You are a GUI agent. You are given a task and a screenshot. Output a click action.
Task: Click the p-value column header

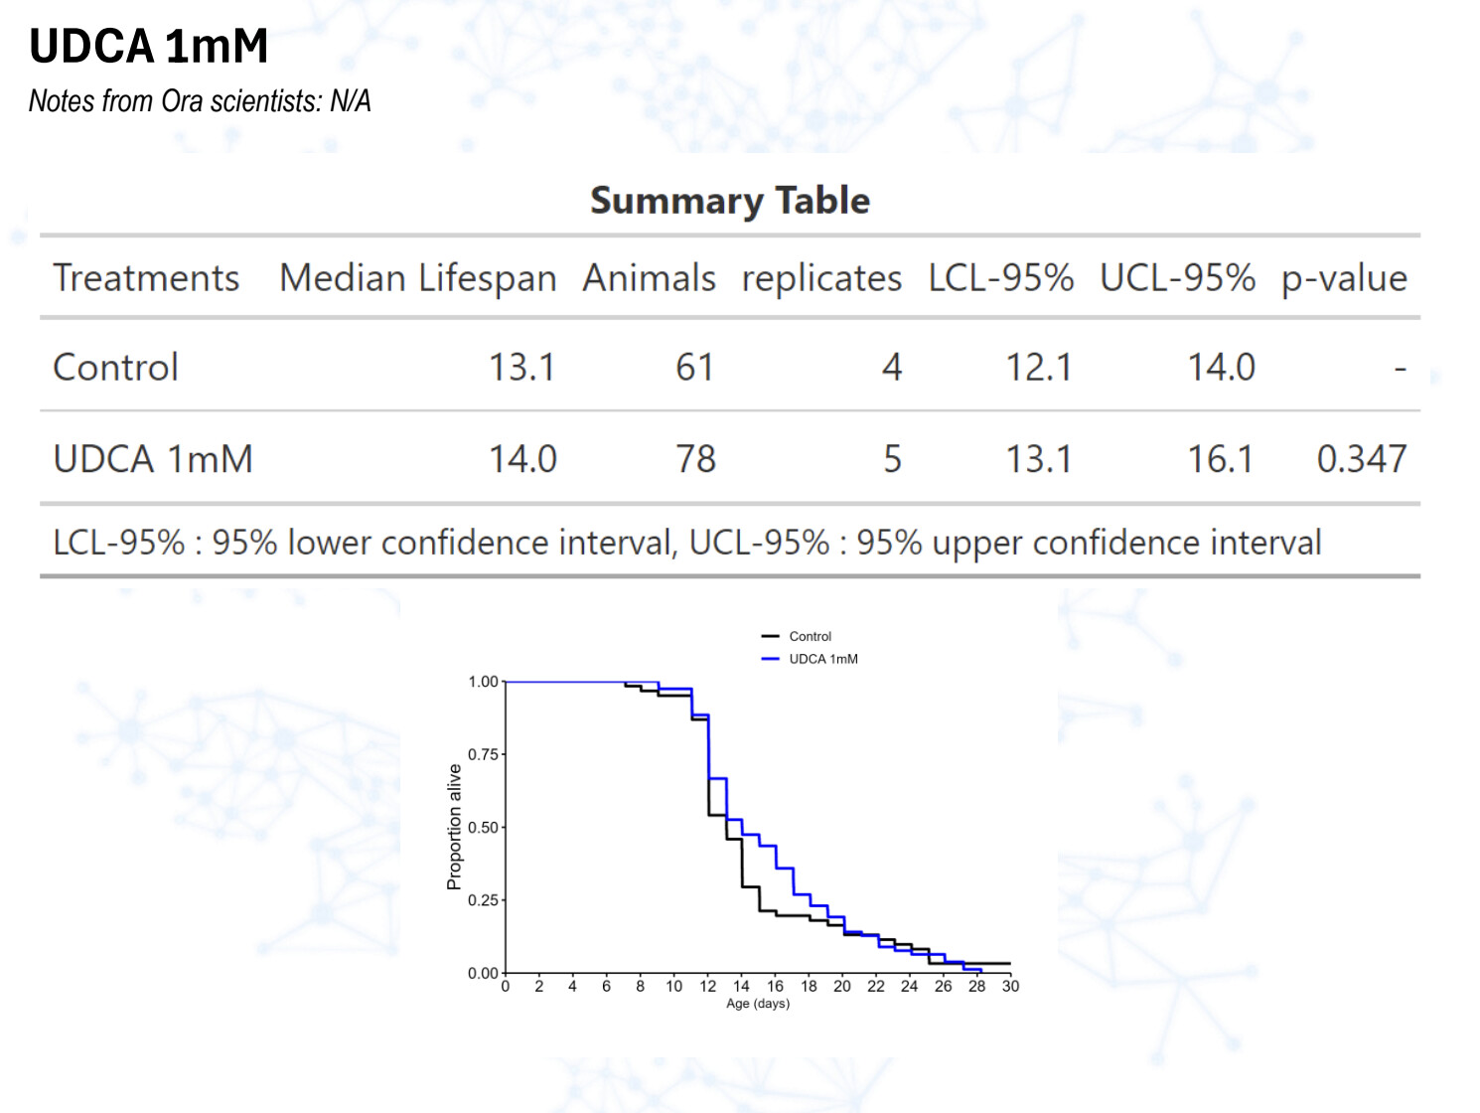coord(1344,278)
